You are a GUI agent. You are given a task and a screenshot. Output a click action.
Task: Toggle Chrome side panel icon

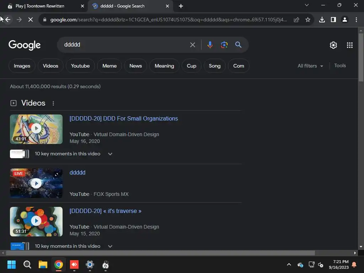(333, 20)
